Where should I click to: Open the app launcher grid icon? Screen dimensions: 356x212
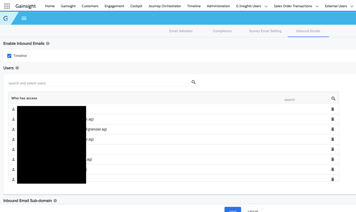7,6
